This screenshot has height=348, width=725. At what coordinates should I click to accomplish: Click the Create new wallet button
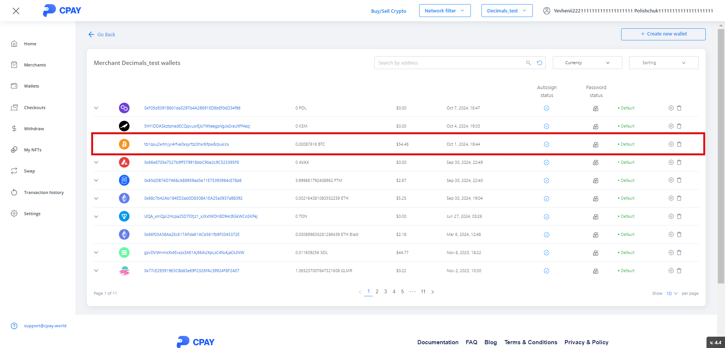click(x=663, y=34)
